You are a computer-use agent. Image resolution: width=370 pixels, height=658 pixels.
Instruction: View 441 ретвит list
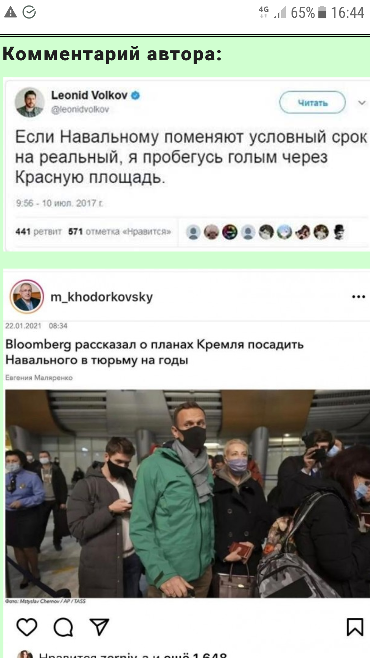click(x=38, y=232)
